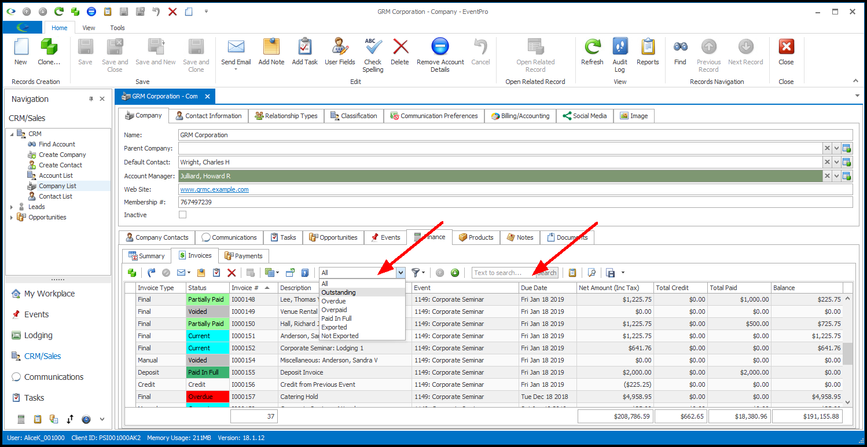Viewport: 867px width, 447px height.
Task: Open the Payments sub-tab
Action: pos(244,256)
